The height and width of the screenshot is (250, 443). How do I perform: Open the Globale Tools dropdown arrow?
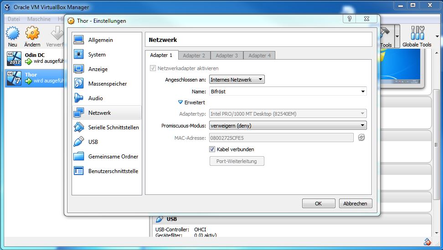[x=437, y=36]
